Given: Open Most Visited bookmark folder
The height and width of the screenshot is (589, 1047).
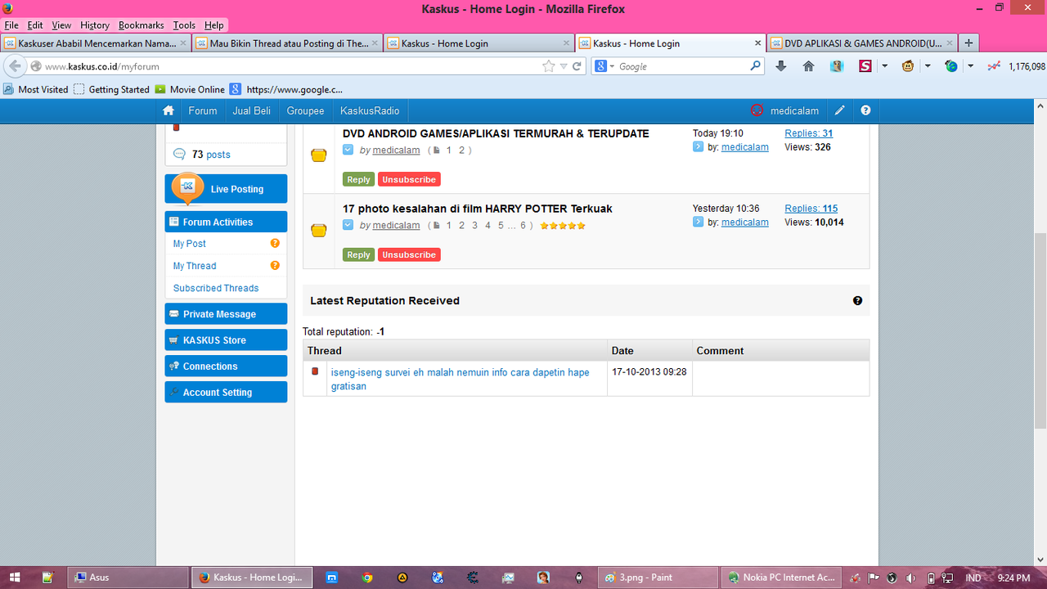Looking at the screenshot, I should pos(37,89).
